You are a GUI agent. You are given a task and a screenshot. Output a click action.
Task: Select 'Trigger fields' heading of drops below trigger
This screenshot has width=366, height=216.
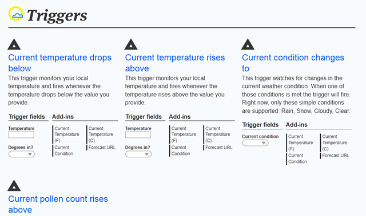(x=27, y=117)
